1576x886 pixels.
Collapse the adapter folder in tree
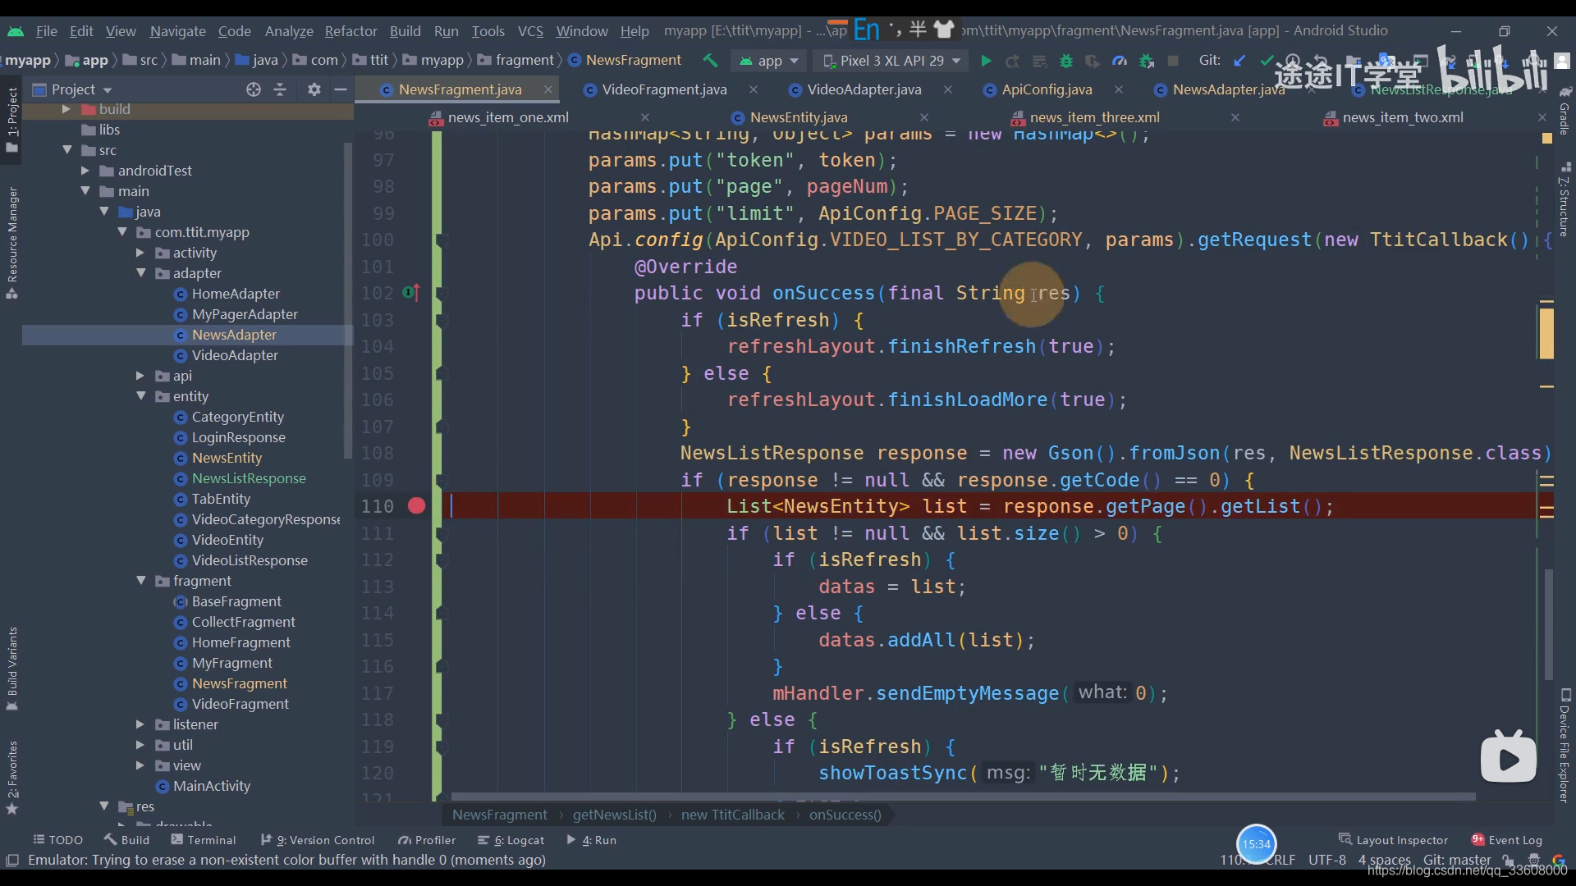141,273
